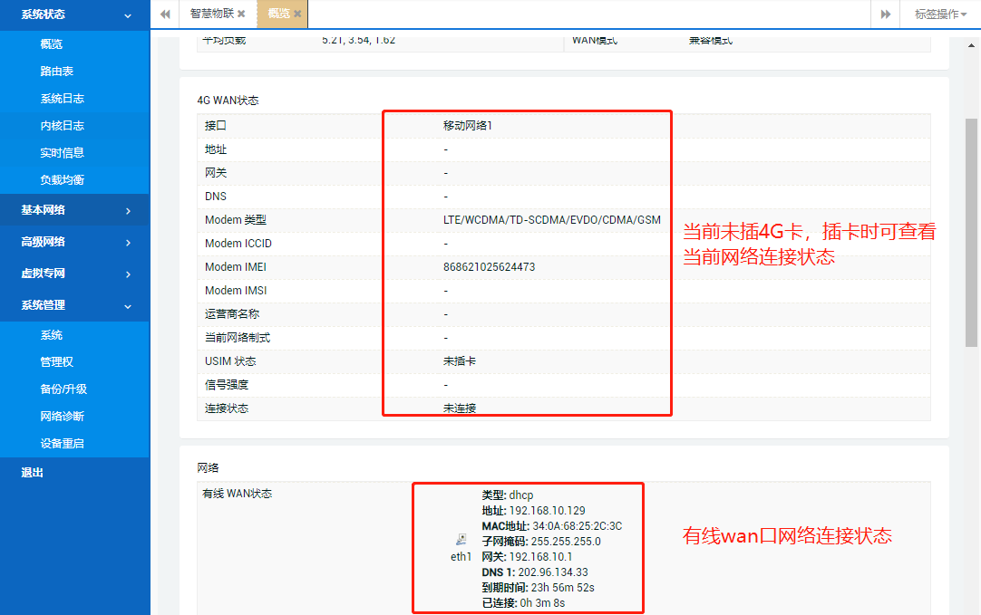Expand the 基本网络 menu
The height and width of the screenshot is (615, 981).
(74, 209)
